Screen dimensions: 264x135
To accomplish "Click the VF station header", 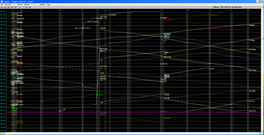I will [128, 10].
